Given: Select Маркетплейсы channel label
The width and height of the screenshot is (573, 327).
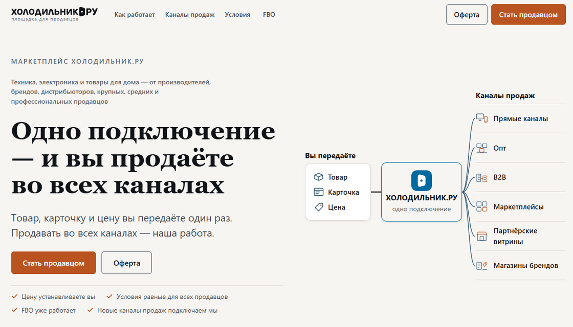Looking at the screenshot, I should coord(518,207).
